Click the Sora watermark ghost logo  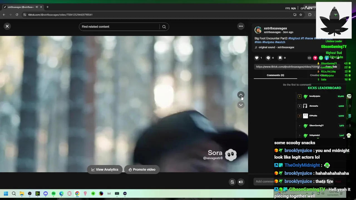[x=231, y=155]
